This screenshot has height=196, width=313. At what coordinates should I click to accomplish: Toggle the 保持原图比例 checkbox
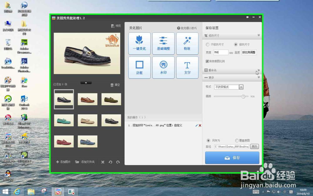pos(207,61)
